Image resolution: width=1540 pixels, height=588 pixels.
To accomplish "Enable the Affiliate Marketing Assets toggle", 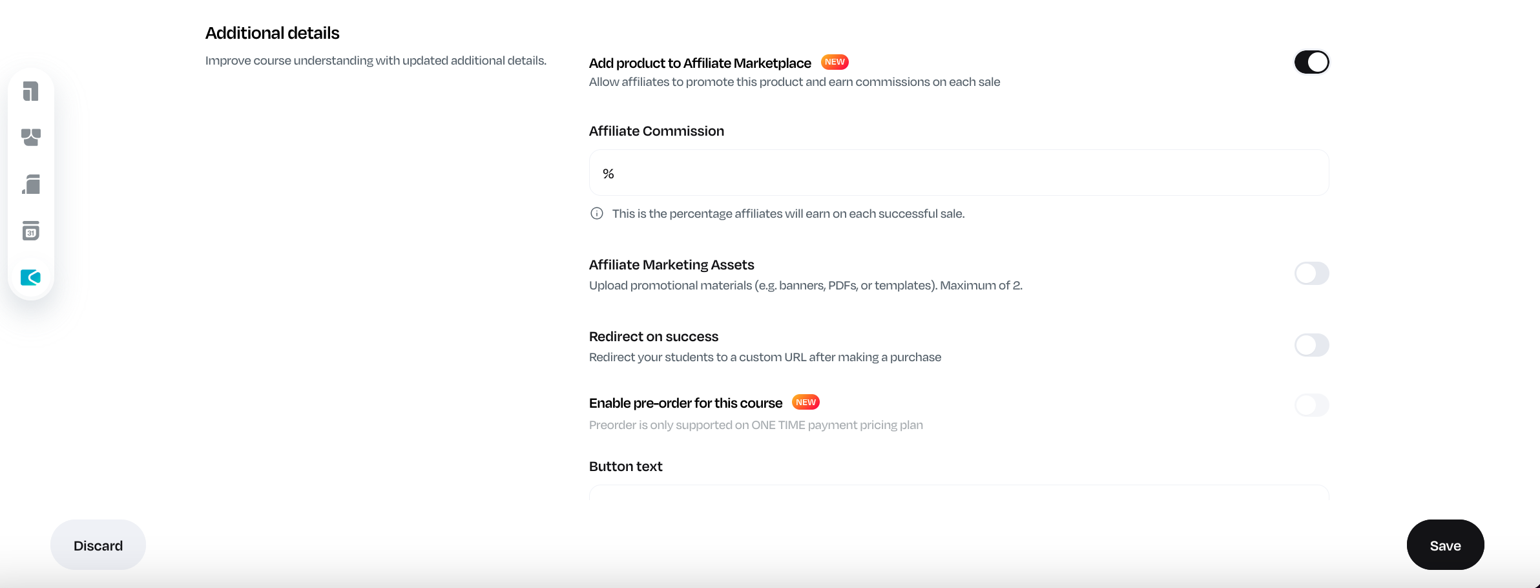I will click(1311, 273).
